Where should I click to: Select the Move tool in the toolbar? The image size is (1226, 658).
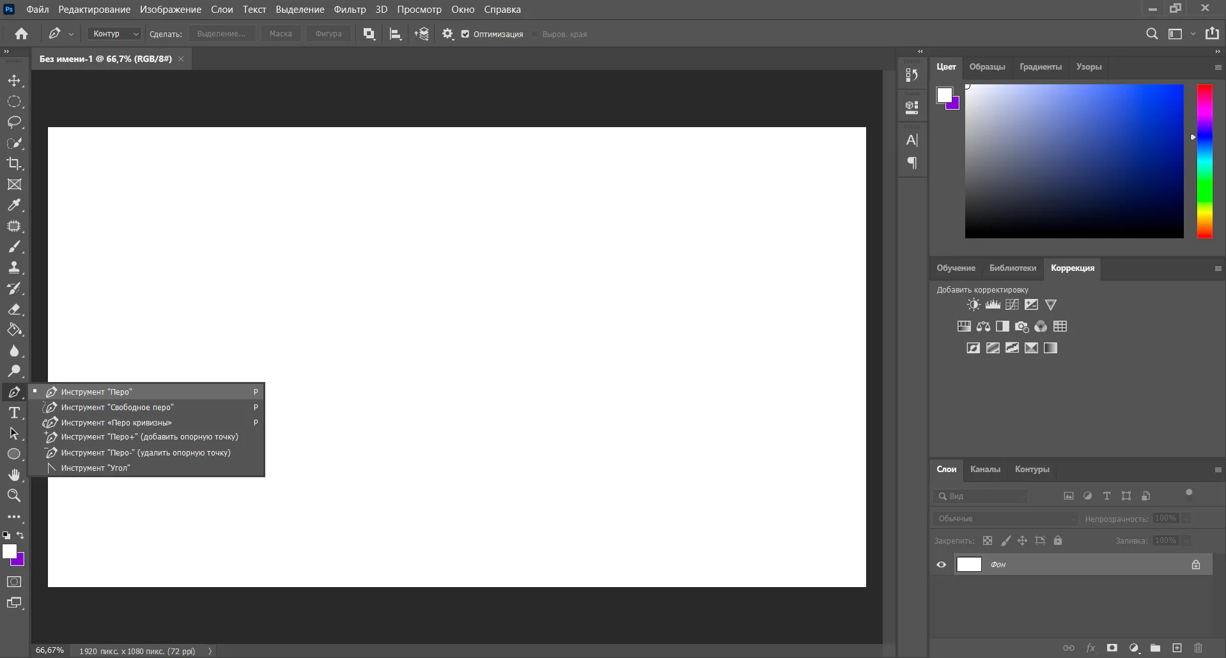(14, 81)
